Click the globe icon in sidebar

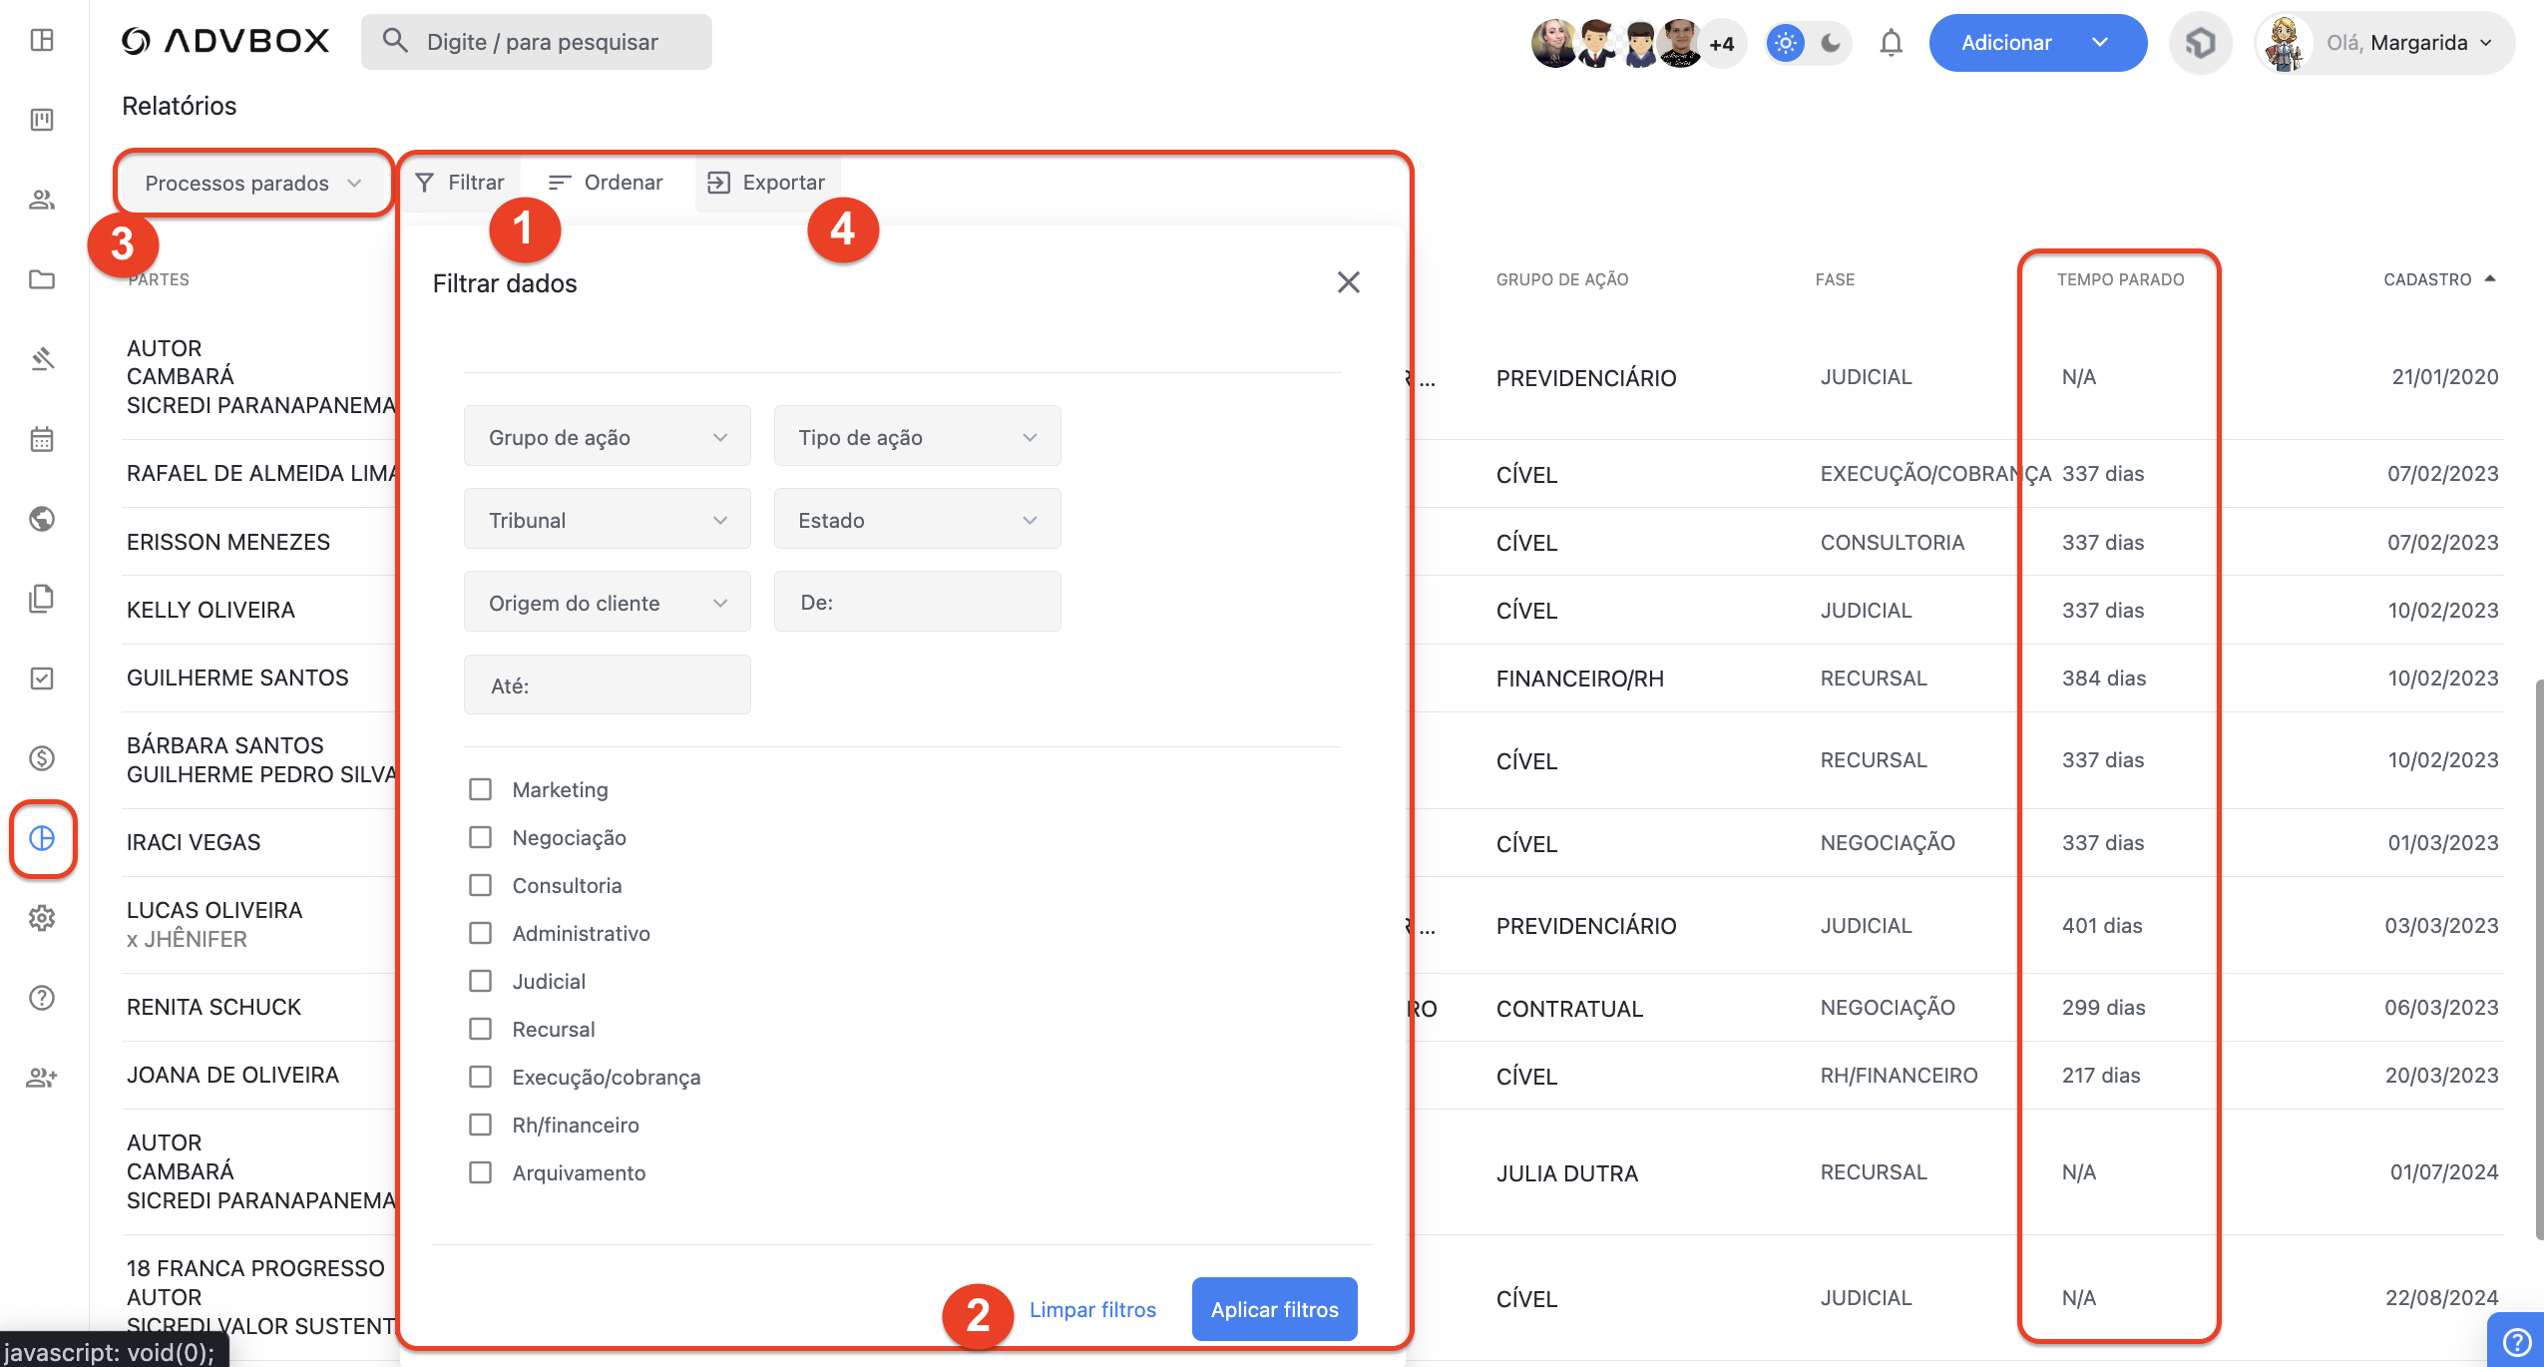[42, 519]
